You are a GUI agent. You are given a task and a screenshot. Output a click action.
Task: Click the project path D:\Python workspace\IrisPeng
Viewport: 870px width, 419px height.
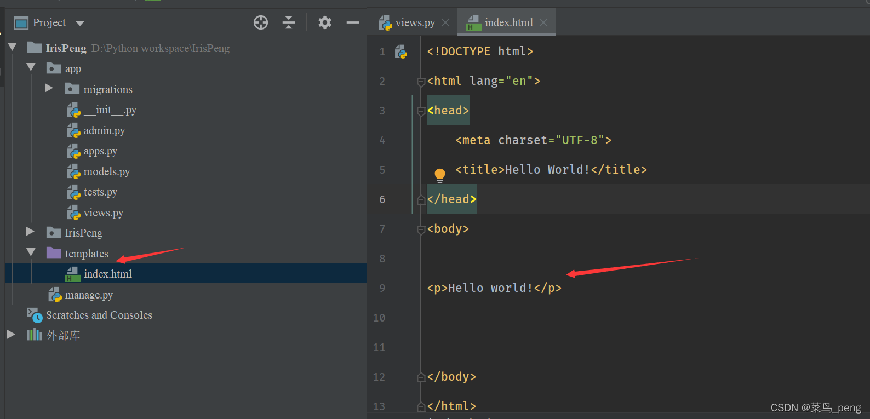click(161, 48)
